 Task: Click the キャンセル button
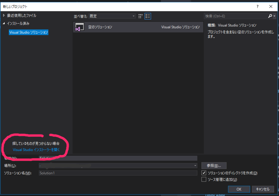263,189
